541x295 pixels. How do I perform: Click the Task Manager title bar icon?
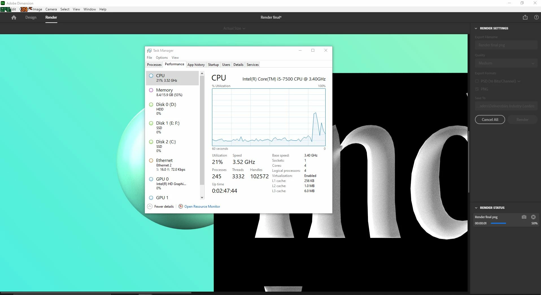[x=149, y=51]
